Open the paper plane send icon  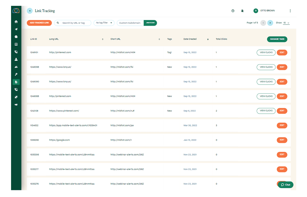pos(16,30)
